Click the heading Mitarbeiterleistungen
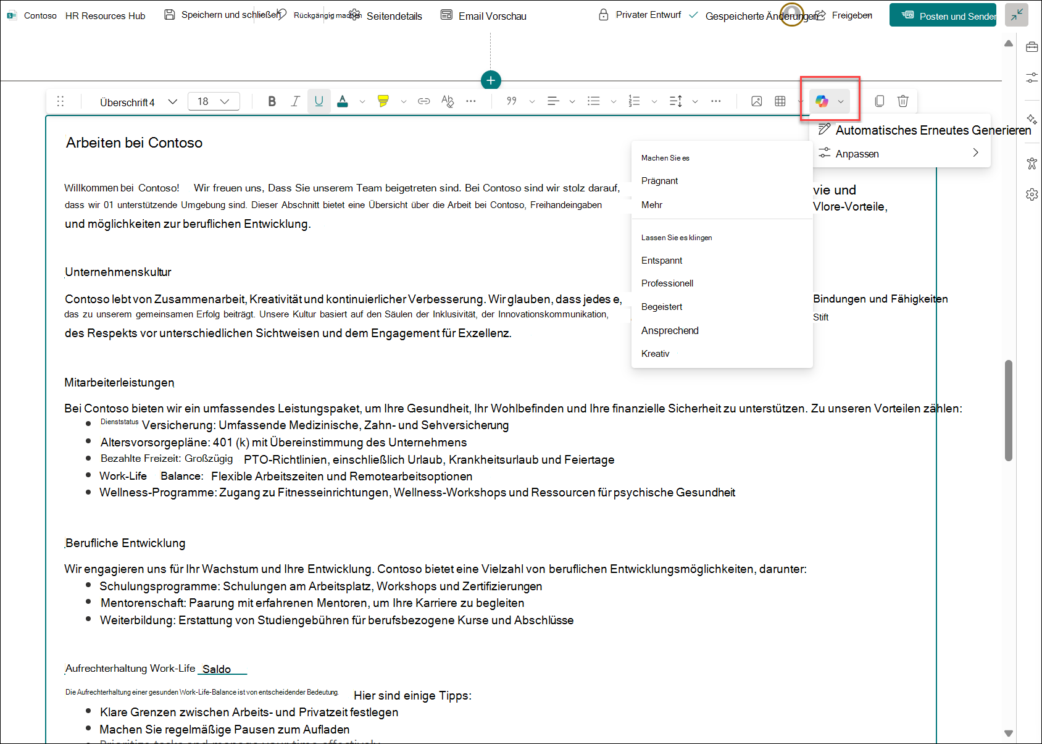 click(x=119, y=383)
